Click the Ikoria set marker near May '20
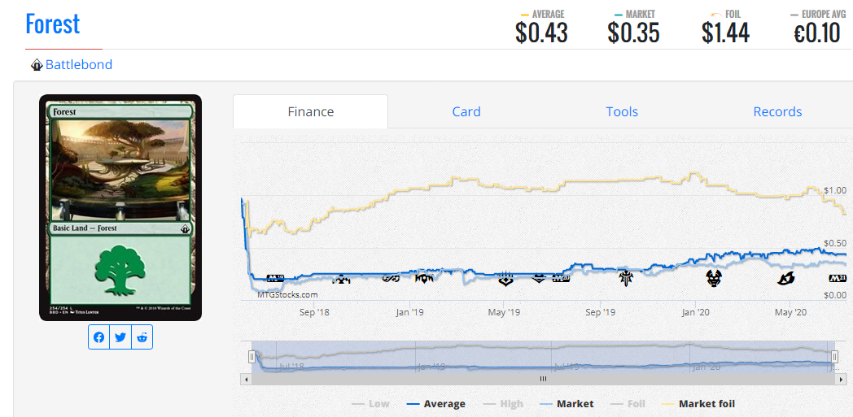Screen dimensions: 853x417 coord(785,279)
